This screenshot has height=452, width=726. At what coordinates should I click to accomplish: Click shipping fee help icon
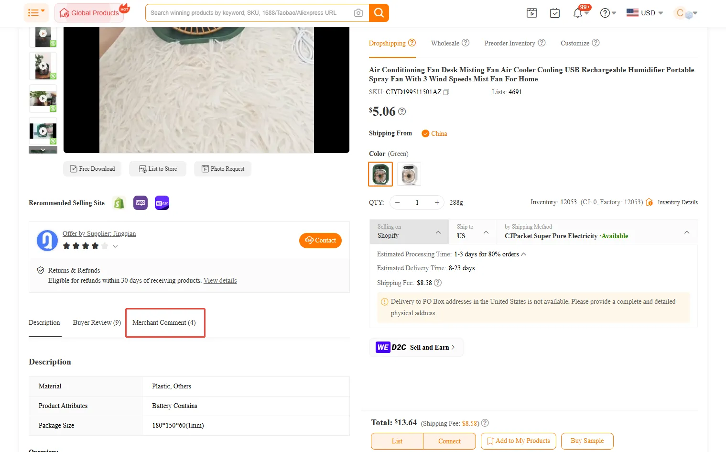pos(438,283)
